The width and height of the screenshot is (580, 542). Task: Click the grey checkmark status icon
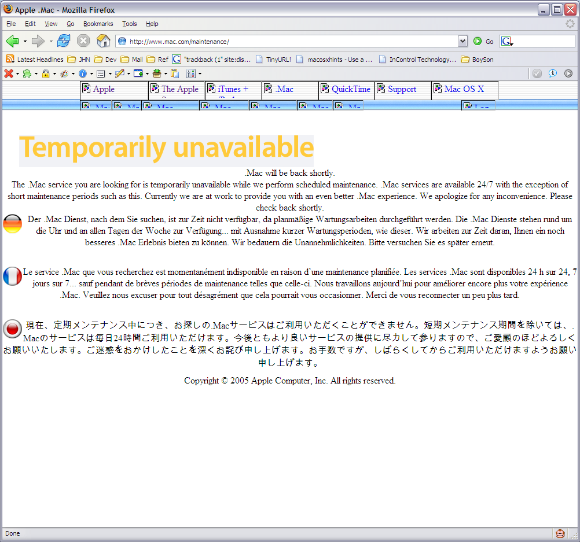pos(537,73)
